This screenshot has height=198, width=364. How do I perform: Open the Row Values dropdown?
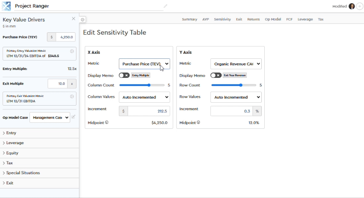click(236, 97)
